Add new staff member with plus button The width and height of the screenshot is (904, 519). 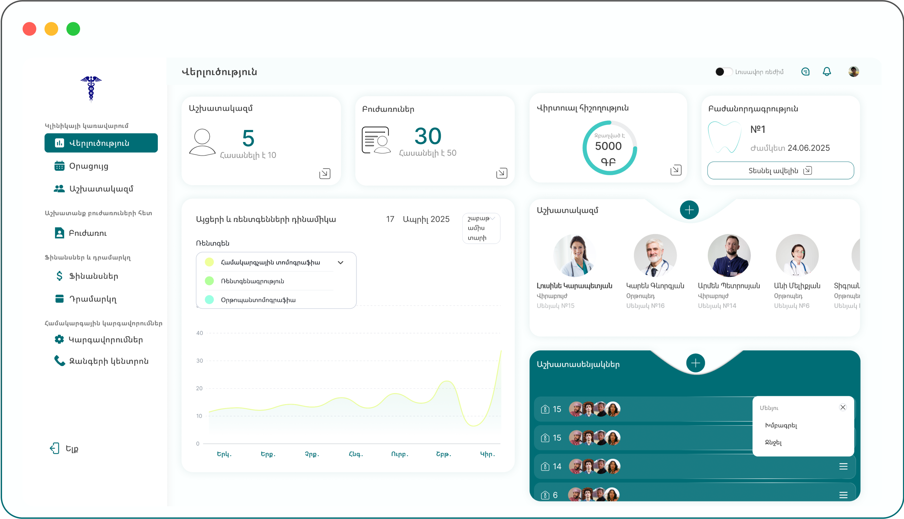(689, 210)
